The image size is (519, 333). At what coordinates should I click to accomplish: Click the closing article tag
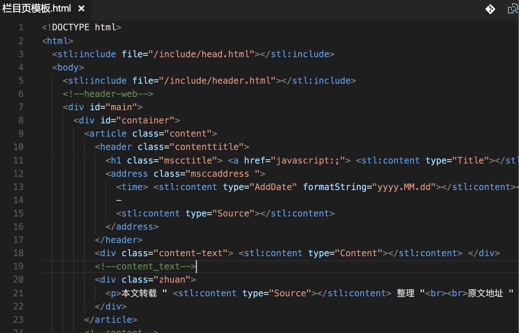click(111, 320)
